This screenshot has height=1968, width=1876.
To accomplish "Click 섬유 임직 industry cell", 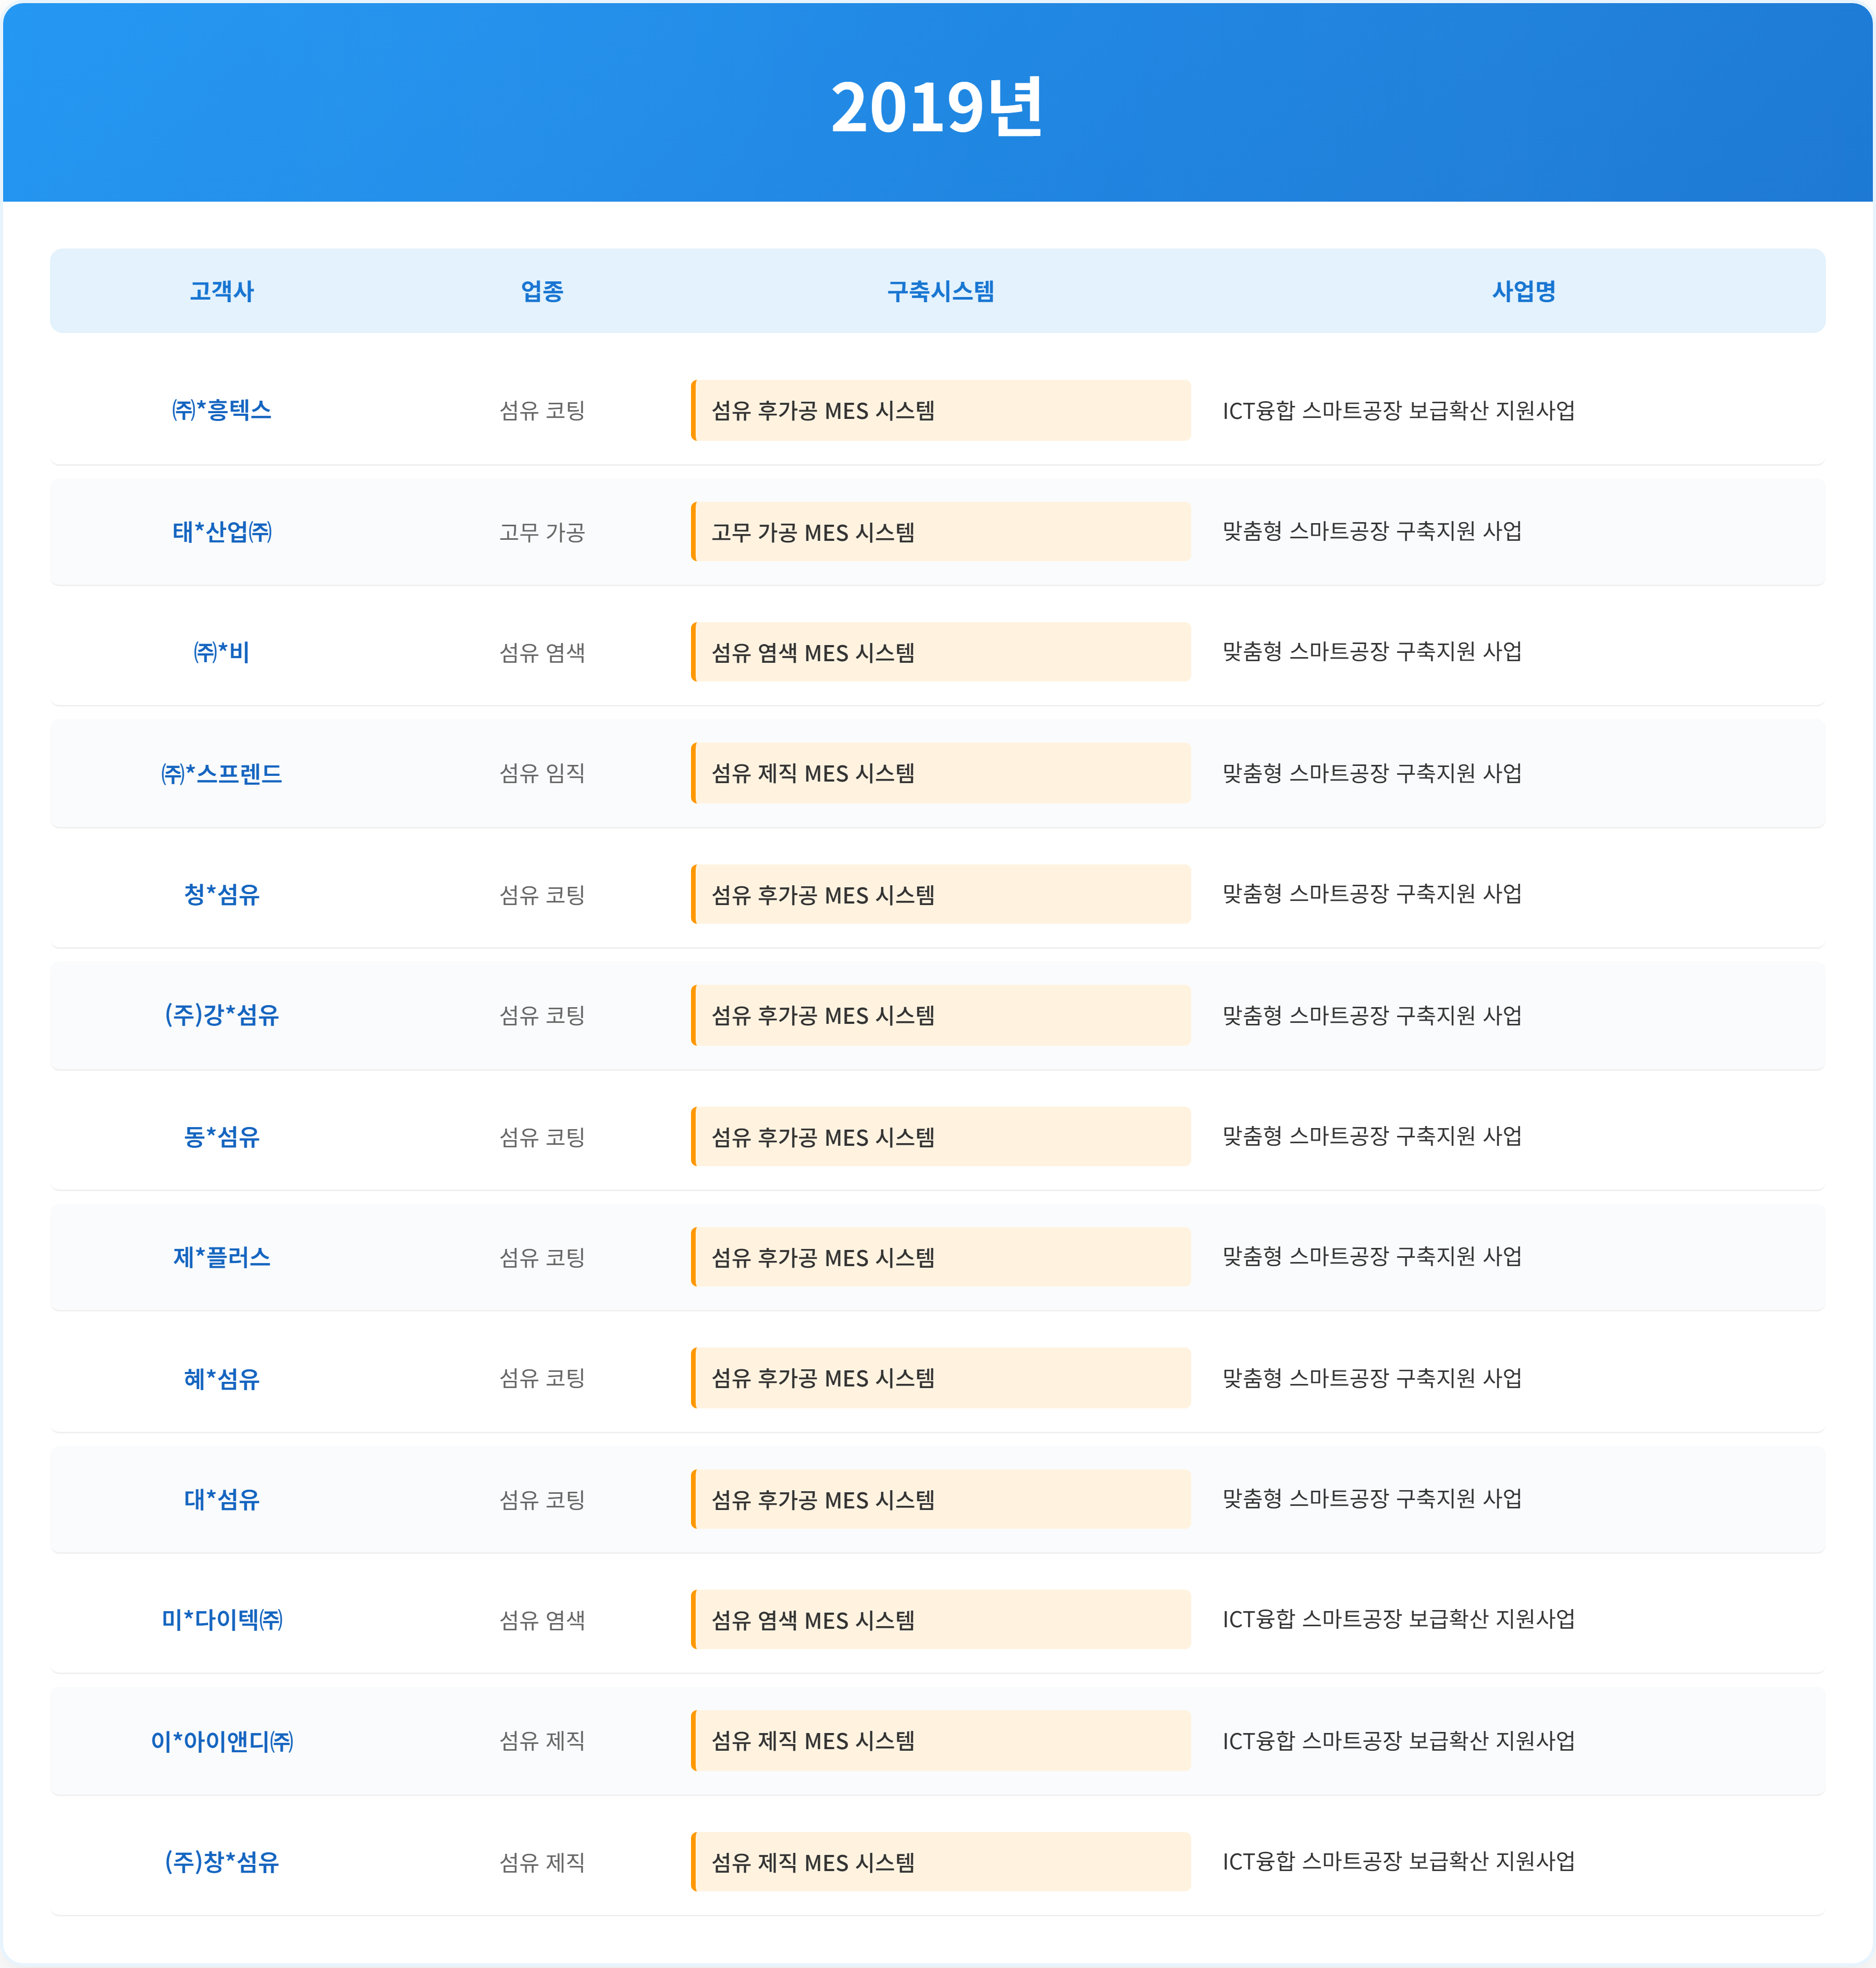I will tap(542, 773).
